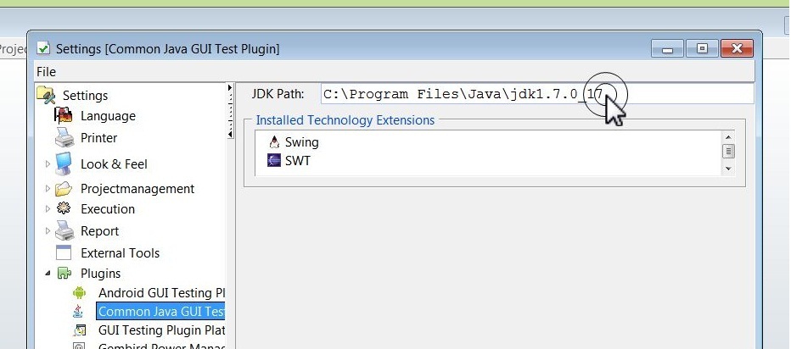Click the Android robot icon
The height and width of the screenshot is (349, 791).
click(x=80, y=293)
